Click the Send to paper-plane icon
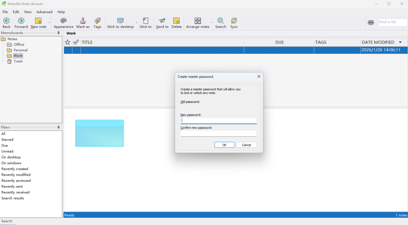Viewport: 408px width, 225px height. (x=162, y=21)
